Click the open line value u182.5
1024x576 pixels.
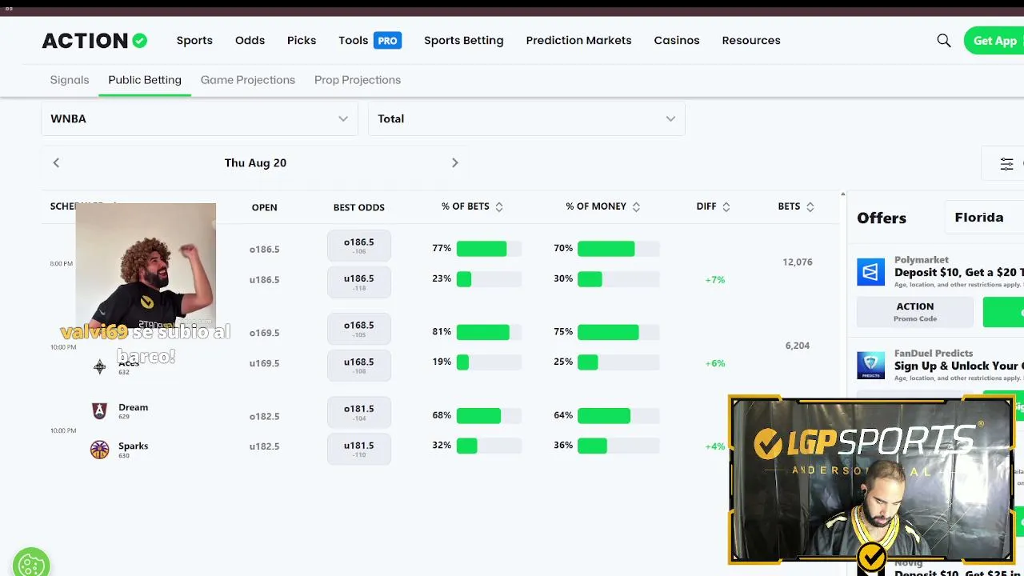264,446
